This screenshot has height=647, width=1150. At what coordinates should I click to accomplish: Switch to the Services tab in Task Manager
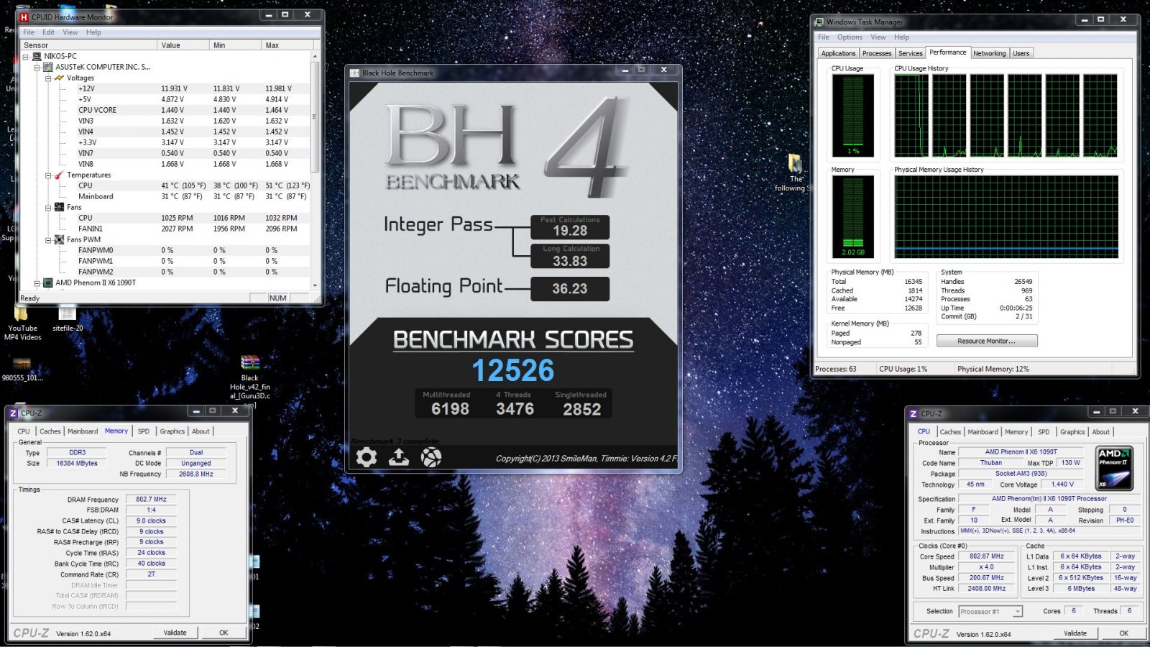click(910, 53)
